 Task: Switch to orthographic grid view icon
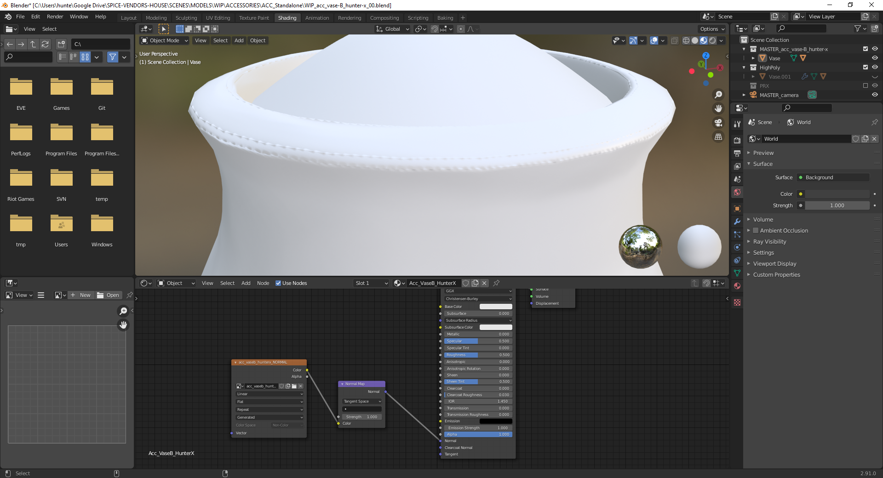coord(718,137)
